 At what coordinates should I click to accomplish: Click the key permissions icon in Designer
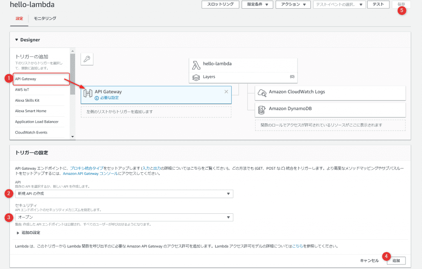point(87,59)
